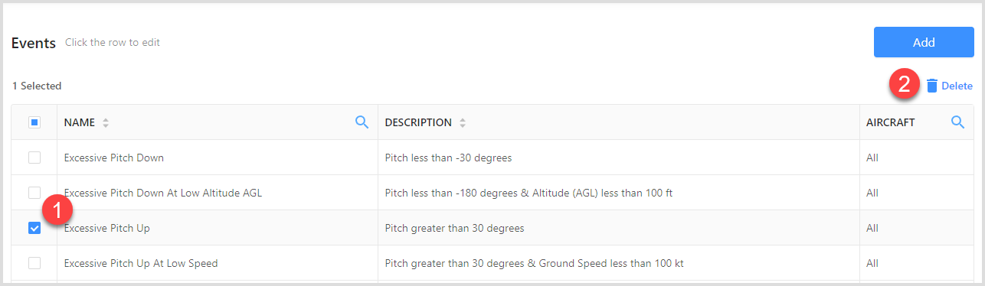Screen dimensions: 985x286
Task: Sort by NAME using sort arrows
Action: pyautogui.click(x=106, y=122)
